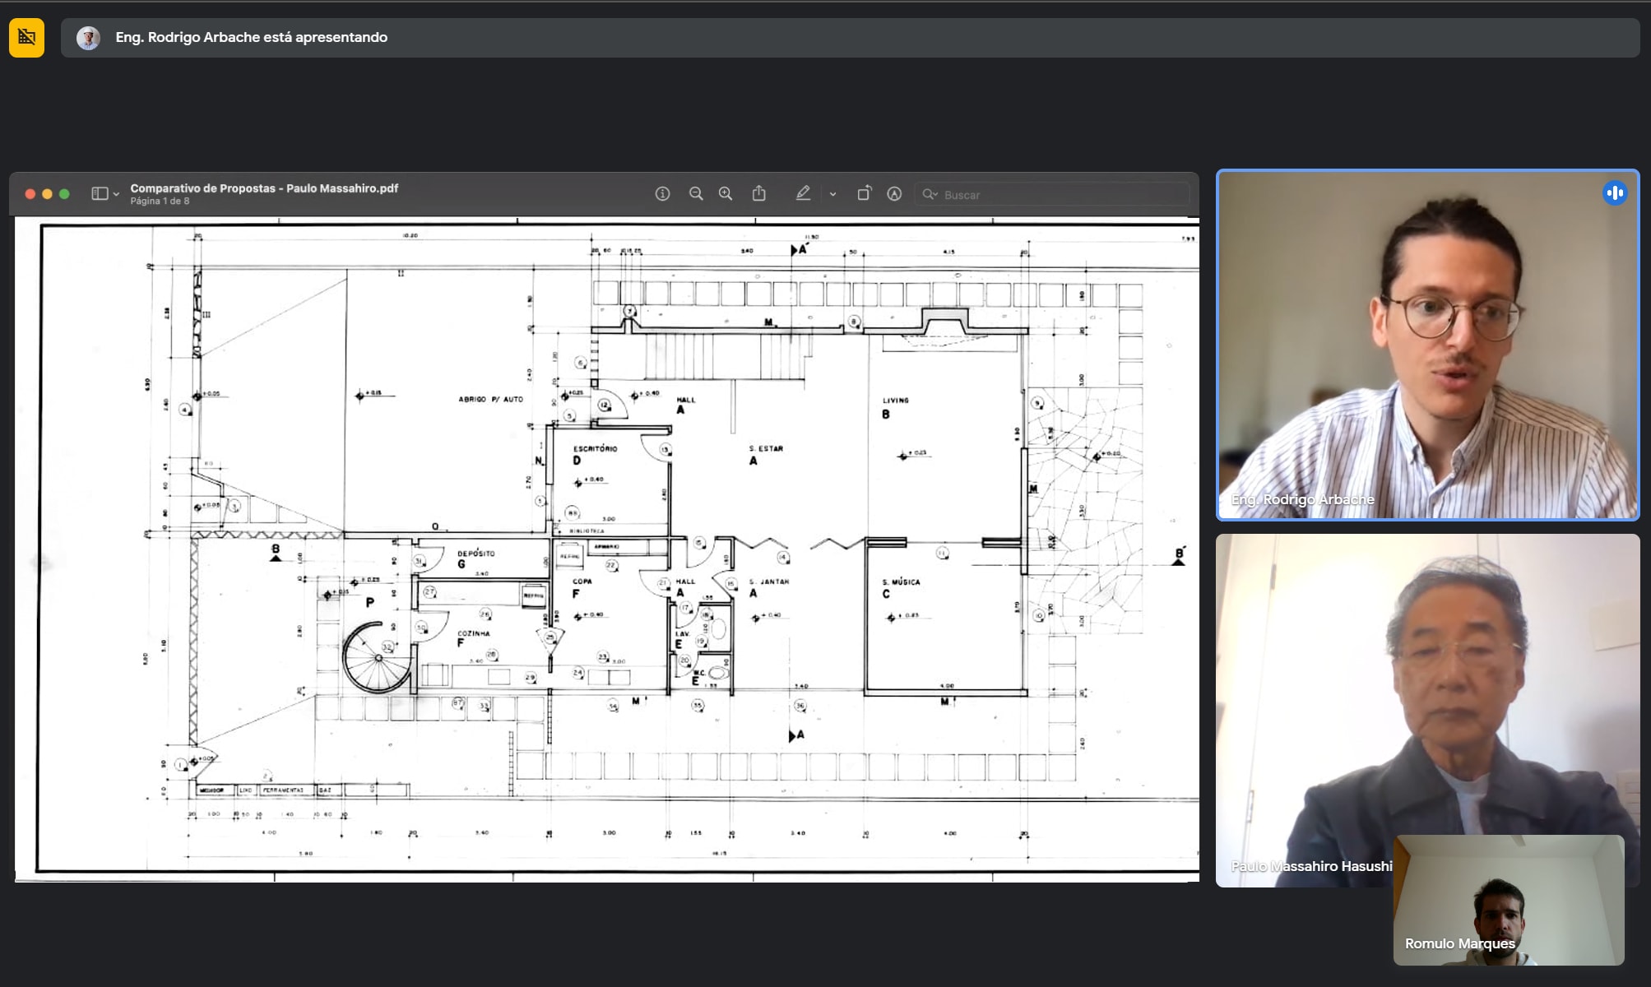1651x987 pixels.
Task: Click the yellow presentation icon top-left
Action: pyautogui.click(x=26, y=38)
